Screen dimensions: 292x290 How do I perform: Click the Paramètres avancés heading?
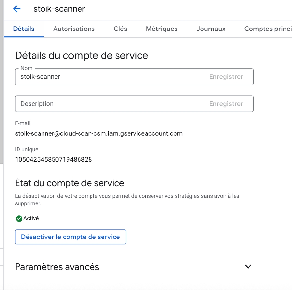click(57, 267)
